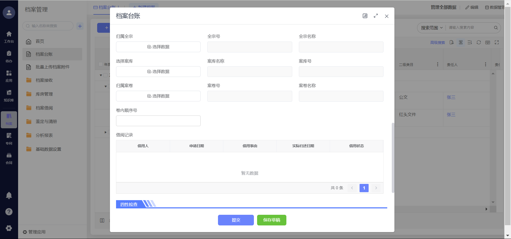Expand the 搜索范围 dropdown
This screenshot has height=239, width=511.
coord(432,28)
